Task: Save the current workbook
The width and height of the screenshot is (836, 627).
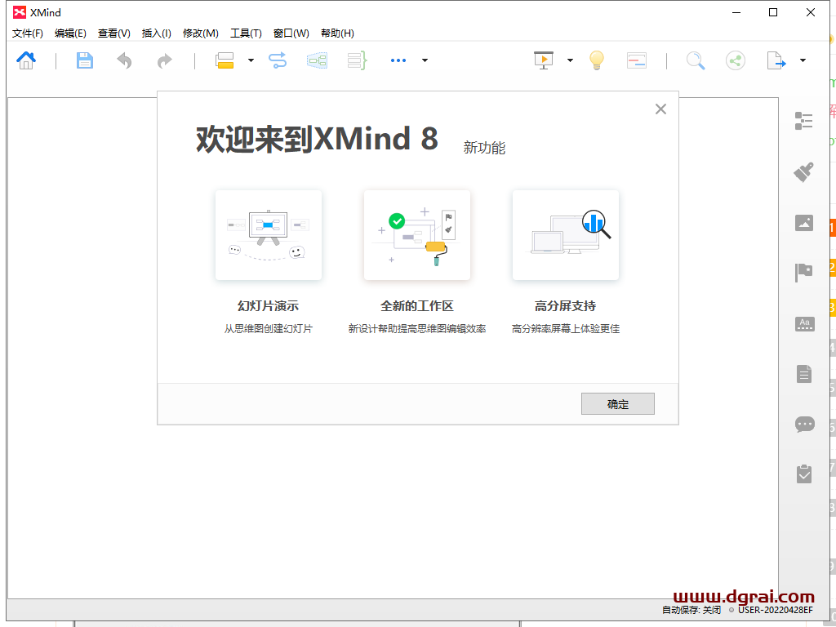Action: pos(84,60)
